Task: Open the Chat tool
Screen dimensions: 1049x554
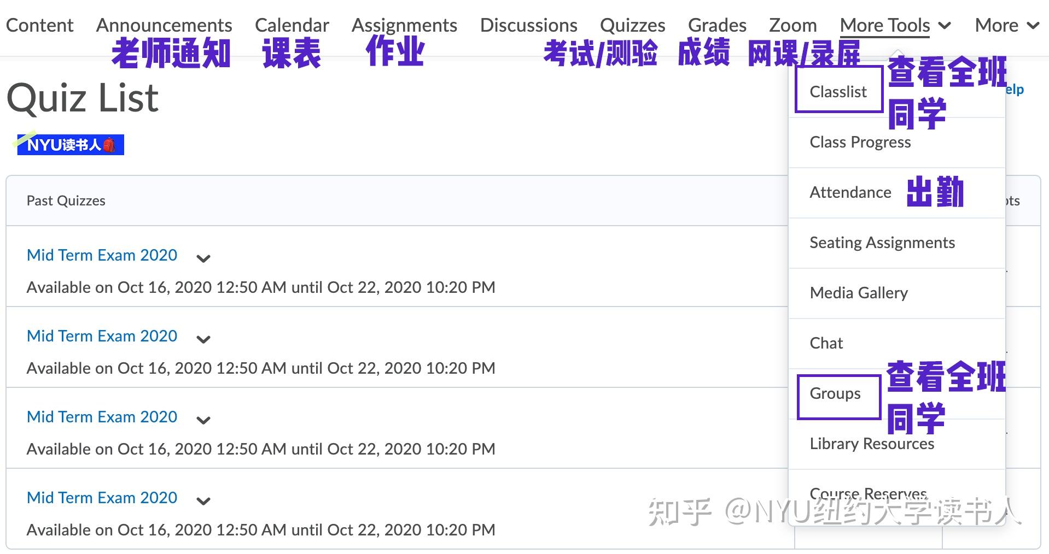Action: coord(826,343)
